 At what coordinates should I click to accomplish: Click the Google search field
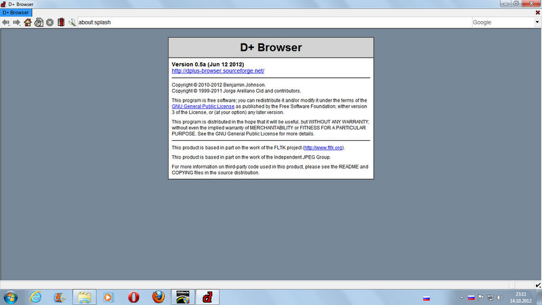503,22
